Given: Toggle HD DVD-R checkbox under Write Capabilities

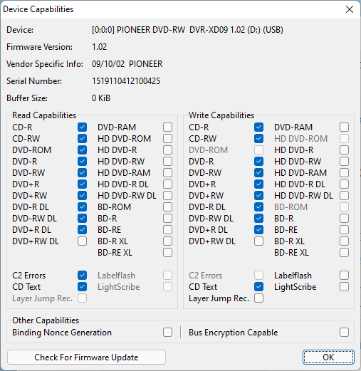Looking at the screenshot, I should coord(344,150).
